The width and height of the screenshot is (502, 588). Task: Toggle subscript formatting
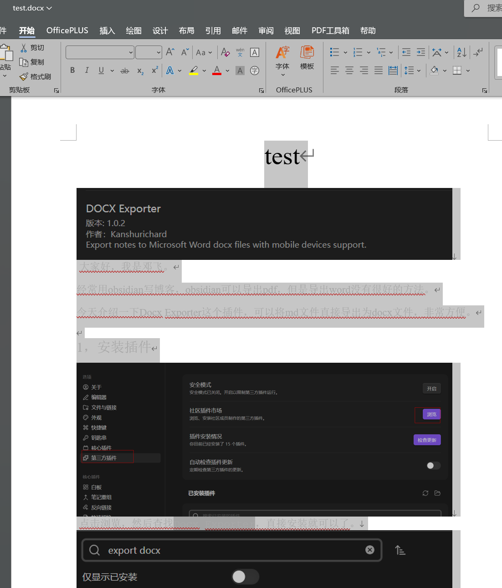point(140,71)
